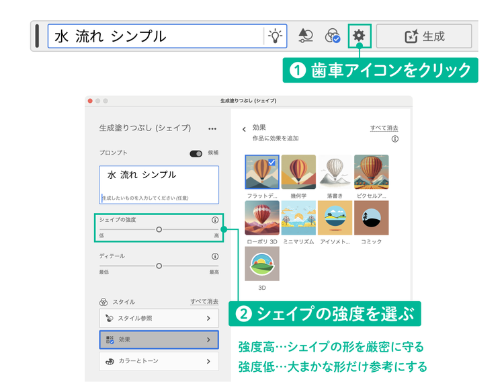
Task: Expand the スタイル参照 row
Action: coord(159,318)
